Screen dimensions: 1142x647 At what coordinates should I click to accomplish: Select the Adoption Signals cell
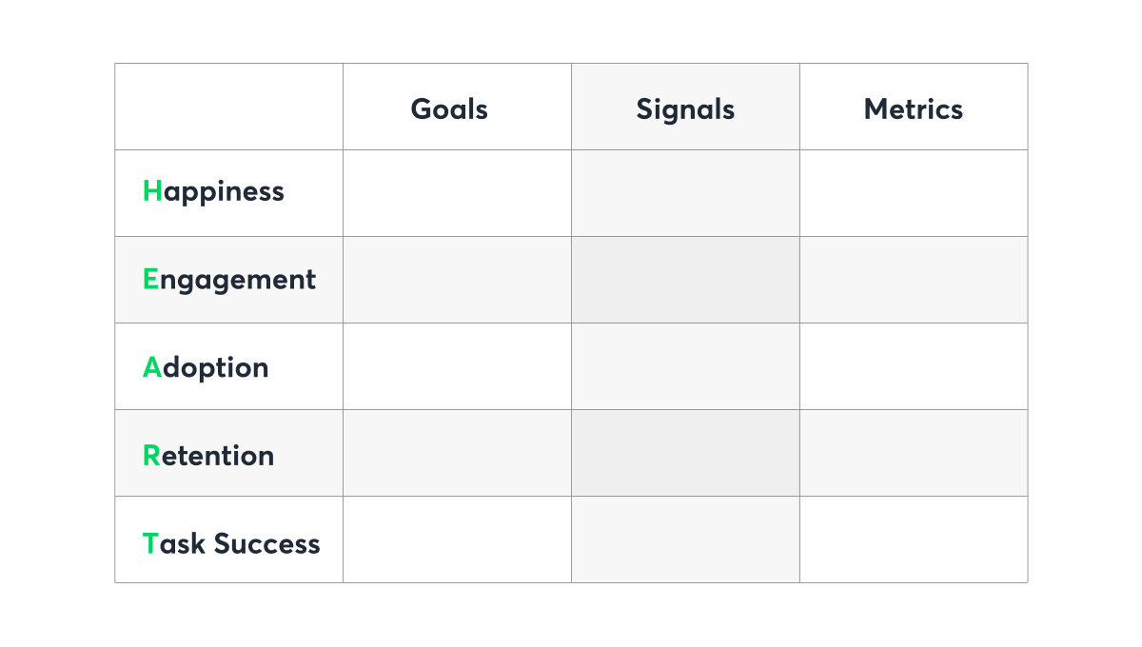tap(685, 366)
